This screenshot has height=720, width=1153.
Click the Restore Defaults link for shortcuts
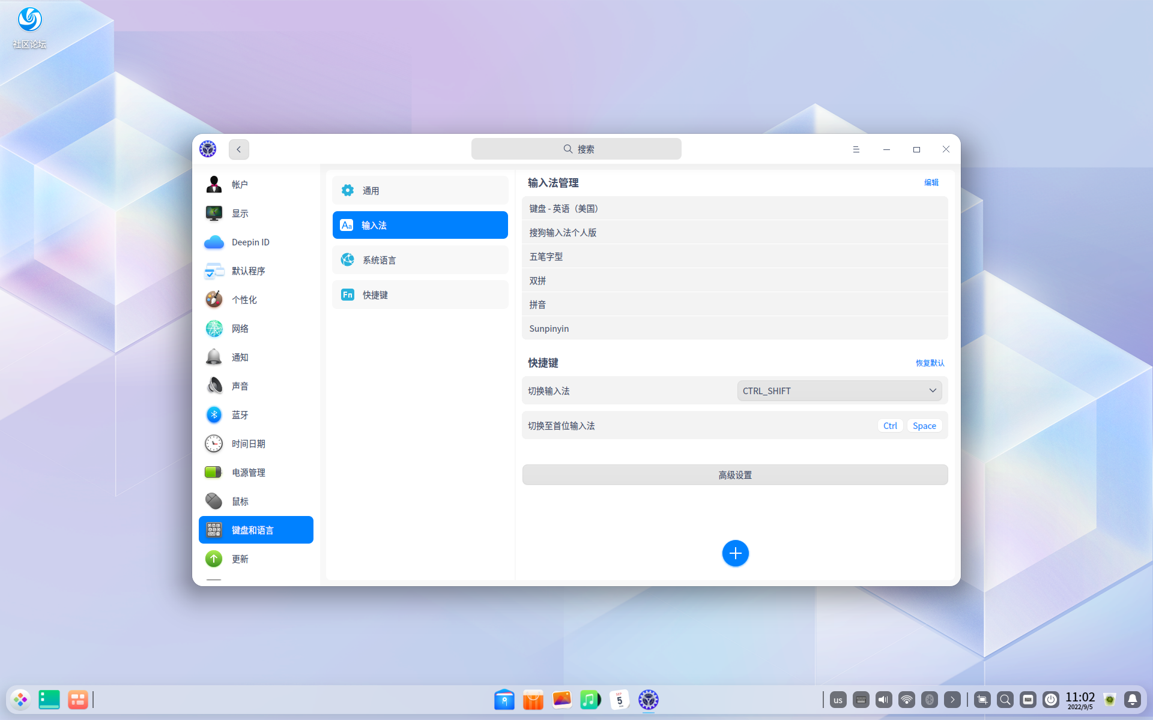tap(930, 363)
